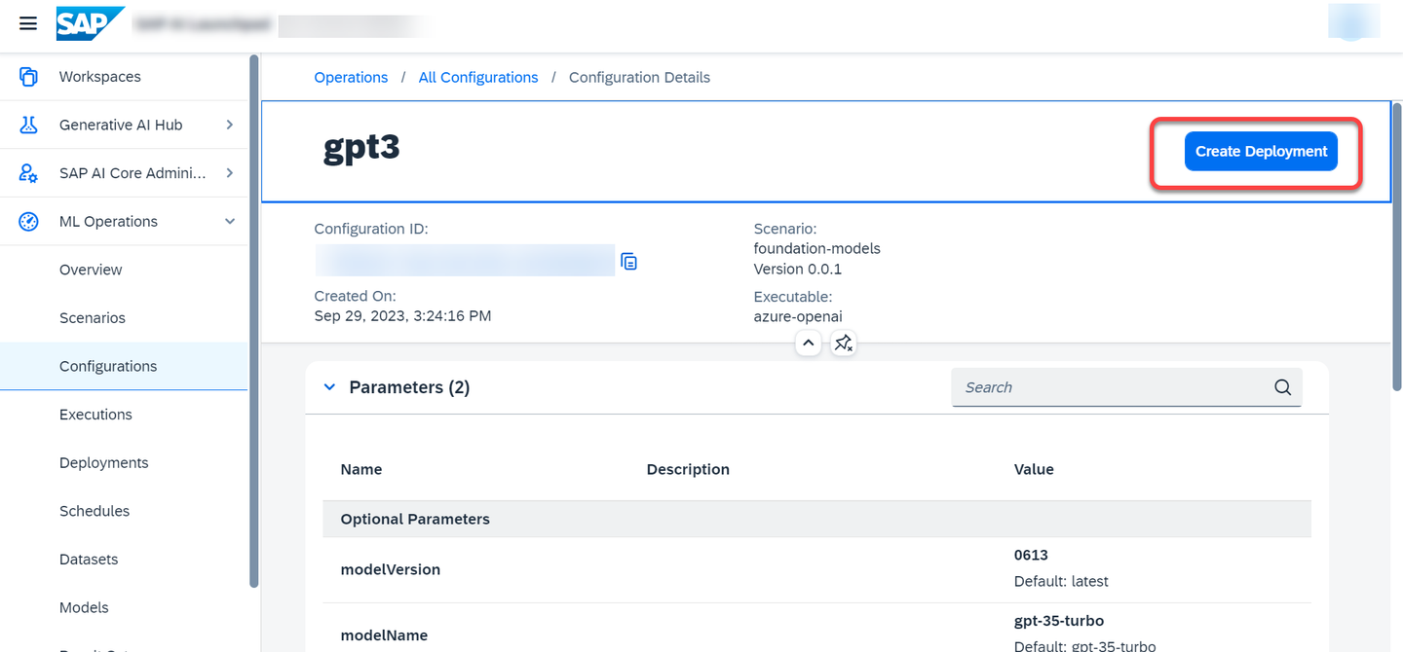The height and width of the screenshot is (652, 1403).
Task: Click the SAP AI Core Administration icon
Action: [x=28, y=173]
